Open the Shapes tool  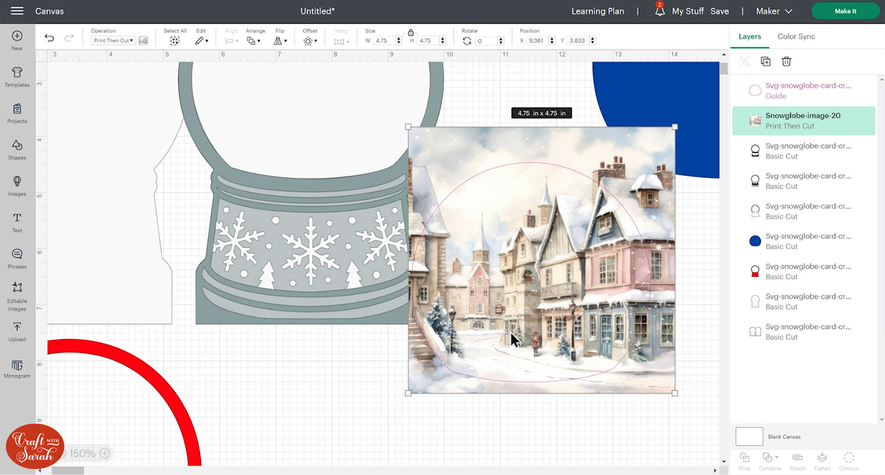click(x=17, y=150)
